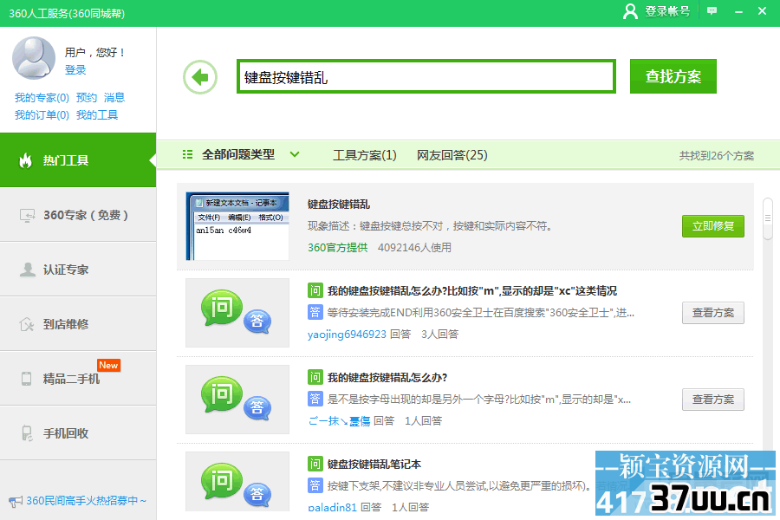Image resolution: width=780 pixels, height=520 pixels.
Task: Open 360专家(免费) section
Action: click(78, 215)
